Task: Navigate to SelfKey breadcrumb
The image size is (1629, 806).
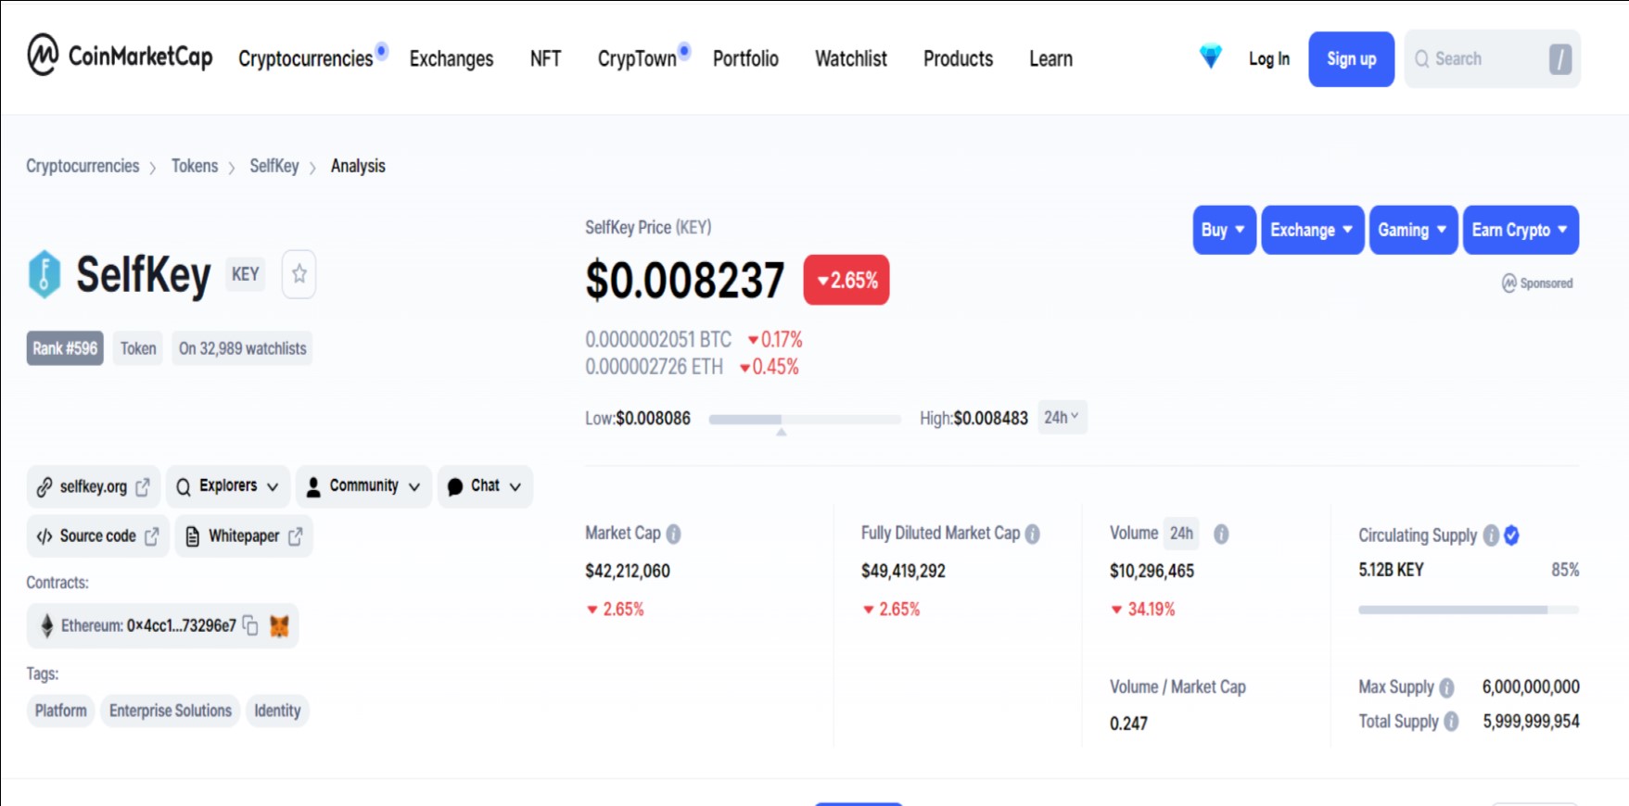Action: click(x=274, y=166)
